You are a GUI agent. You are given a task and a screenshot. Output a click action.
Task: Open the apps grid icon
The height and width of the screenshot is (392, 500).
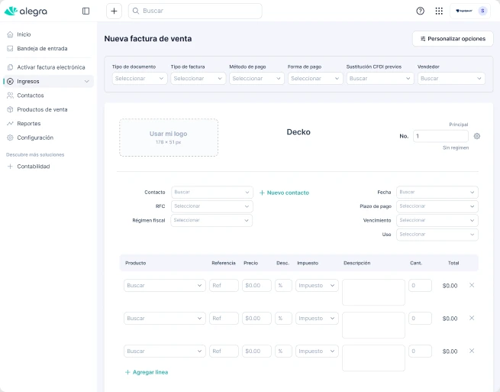click(x=439, y=11)
